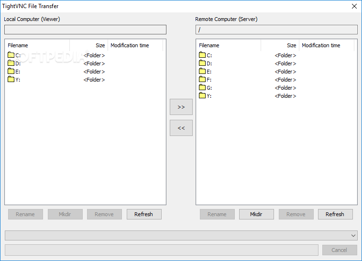The image size is (362, 261).
Task: Click the remote Rename button
Action: [217, 214]
